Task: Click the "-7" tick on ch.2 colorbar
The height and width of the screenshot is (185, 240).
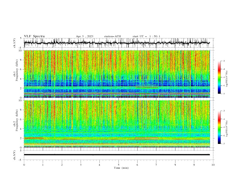Action: coord(224,144)
